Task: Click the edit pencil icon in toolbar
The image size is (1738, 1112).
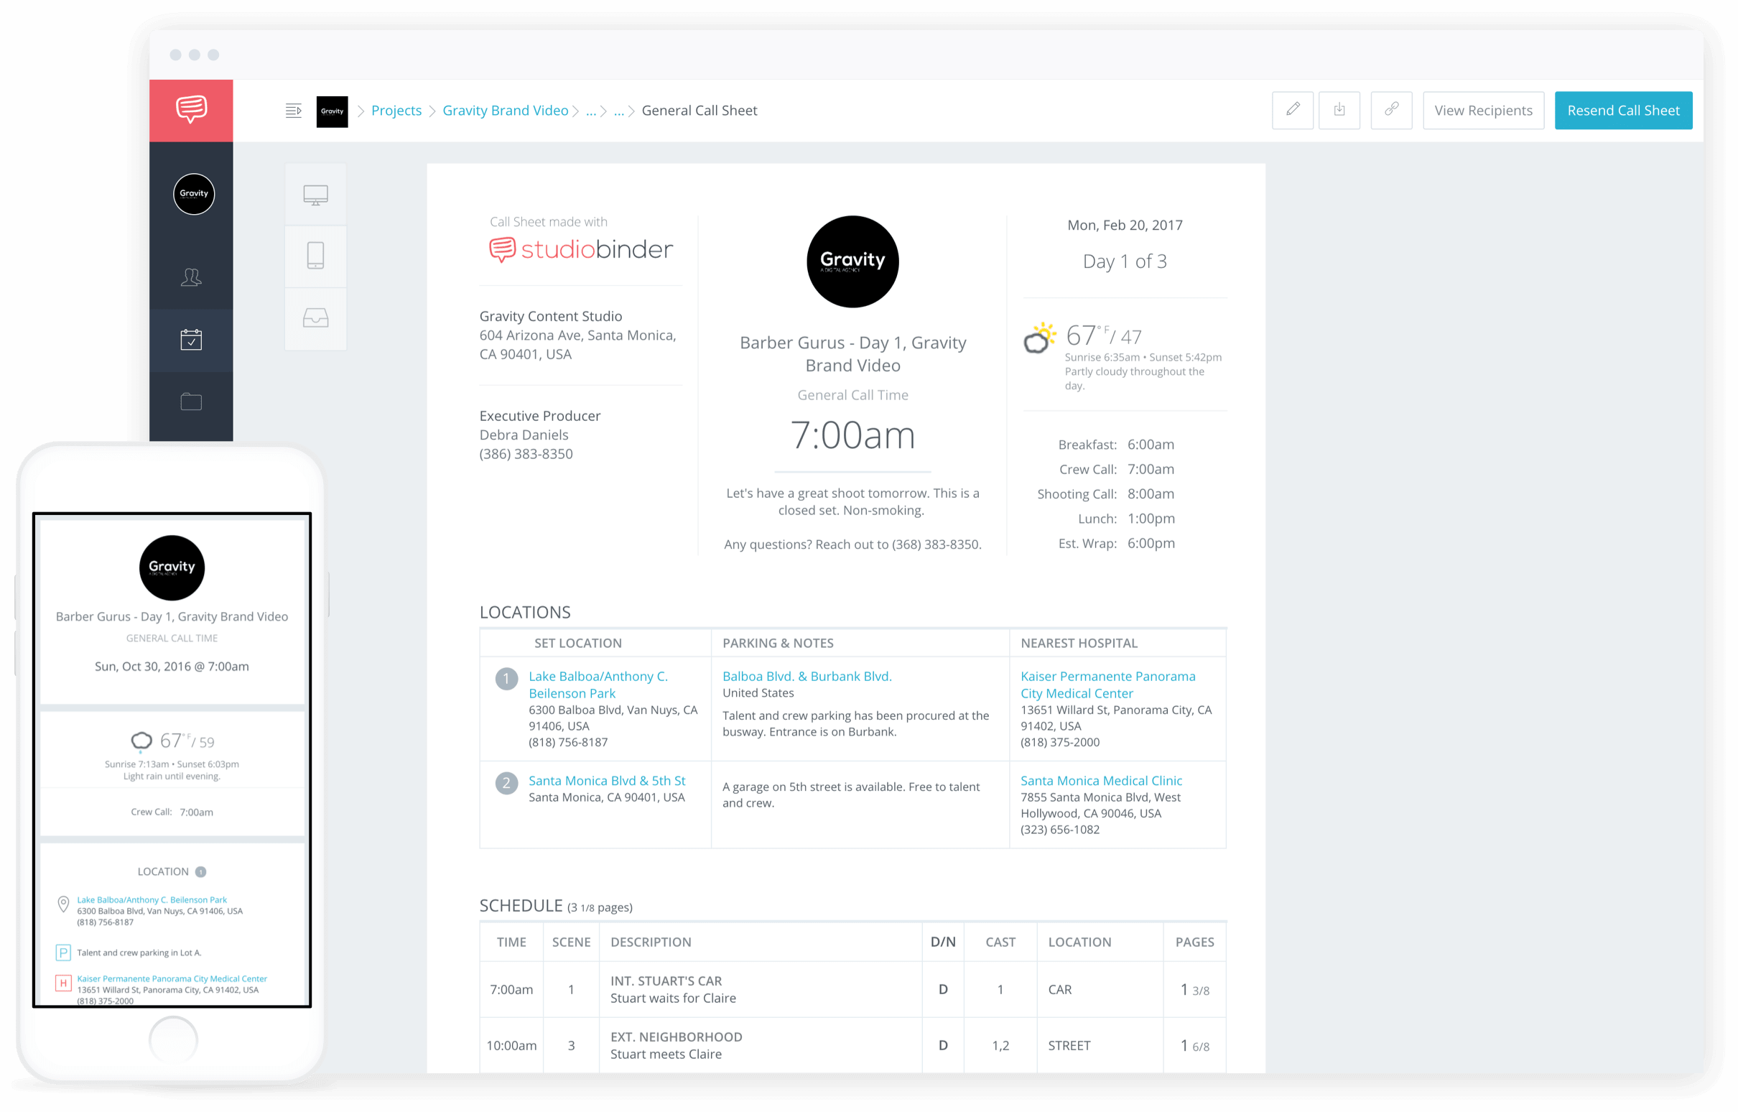Action: point(1293,110)
